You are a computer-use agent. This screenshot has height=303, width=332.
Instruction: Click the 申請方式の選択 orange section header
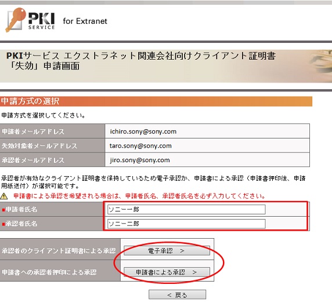(x=156, y=101)
